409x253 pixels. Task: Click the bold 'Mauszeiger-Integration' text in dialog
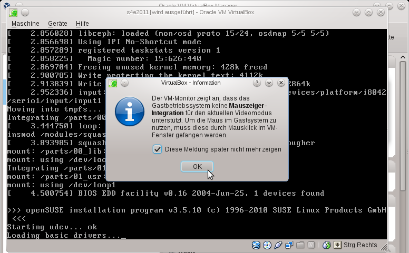click(x=209, y=109)
